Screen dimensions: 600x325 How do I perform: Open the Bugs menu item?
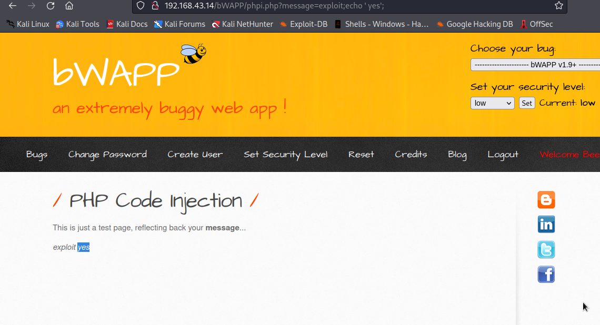tap(37, 155)
